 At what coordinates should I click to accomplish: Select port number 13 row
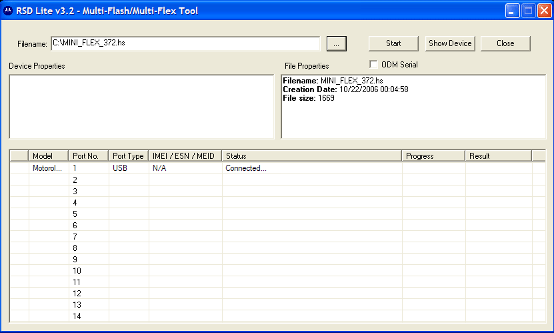(277, 304)
